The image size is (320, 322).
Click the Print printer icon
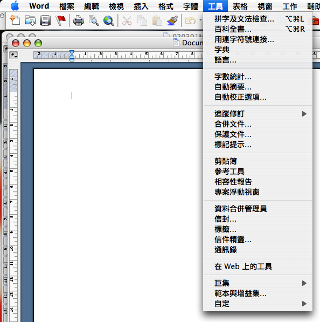pos(79,20)
